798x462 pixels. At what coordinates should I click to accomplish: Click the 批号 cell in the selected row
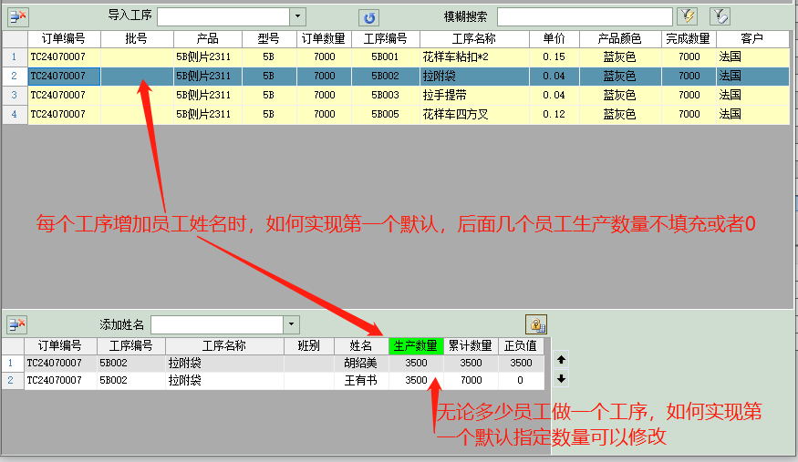137,77
